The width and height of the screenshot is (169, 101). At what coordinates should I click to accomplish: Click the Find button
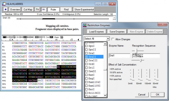[66, 9]
